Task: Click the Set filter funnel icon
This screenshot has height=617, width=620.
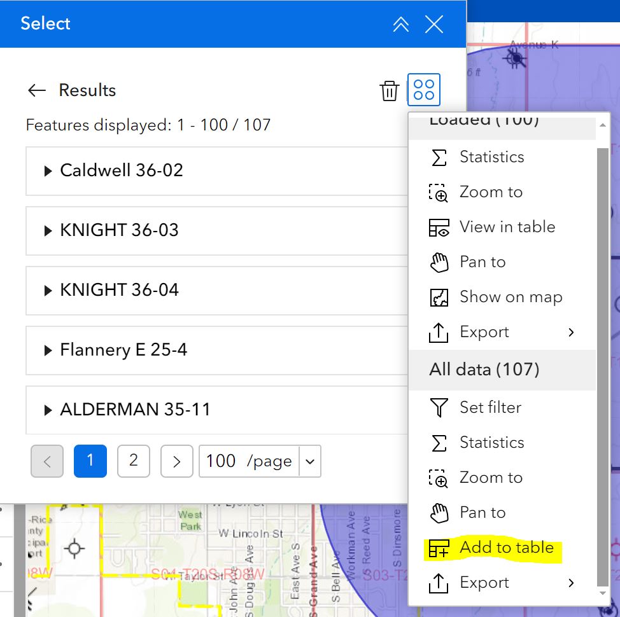Action: pos(440,408)
